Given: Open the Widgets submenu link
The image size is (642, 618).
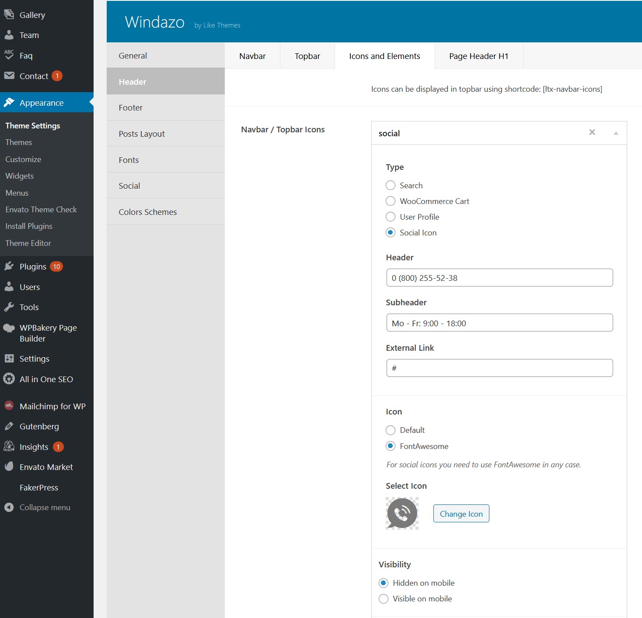Looking at the screenshot, I should tap(20, 176).
